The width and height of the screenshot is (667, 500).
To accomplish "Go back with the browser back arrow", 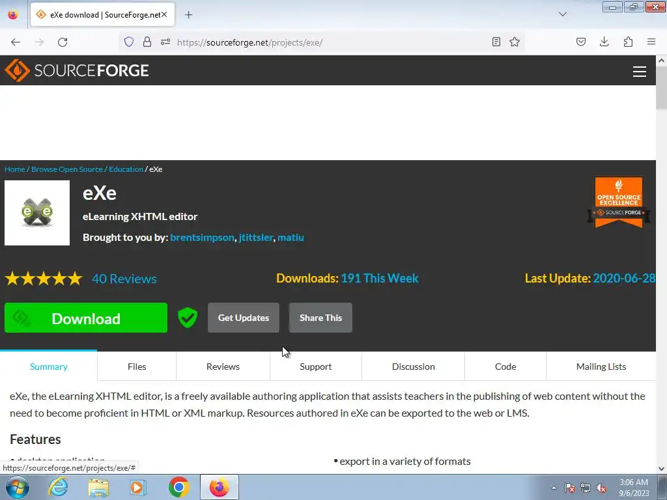I will pos(16,42).
